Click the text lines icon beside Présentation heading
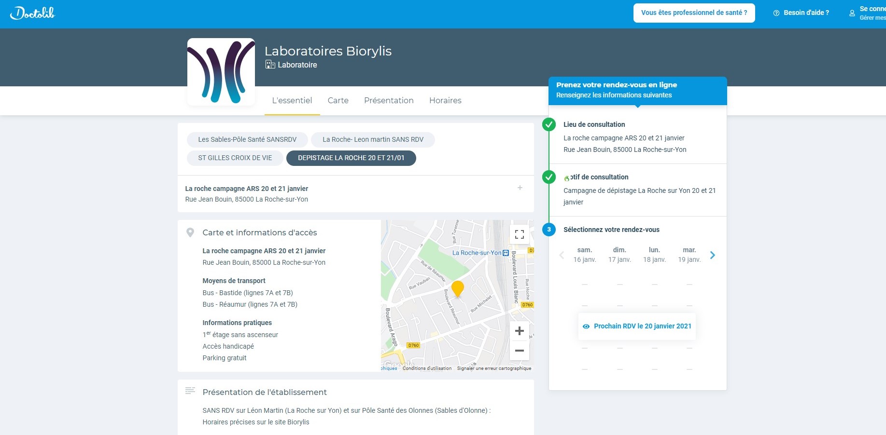 (x=190, y=391)
